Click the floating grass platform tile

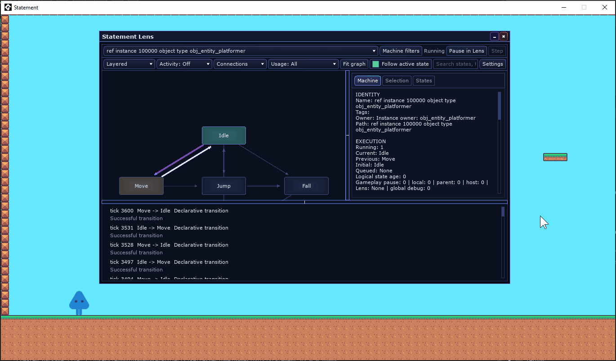click(555, 157)
